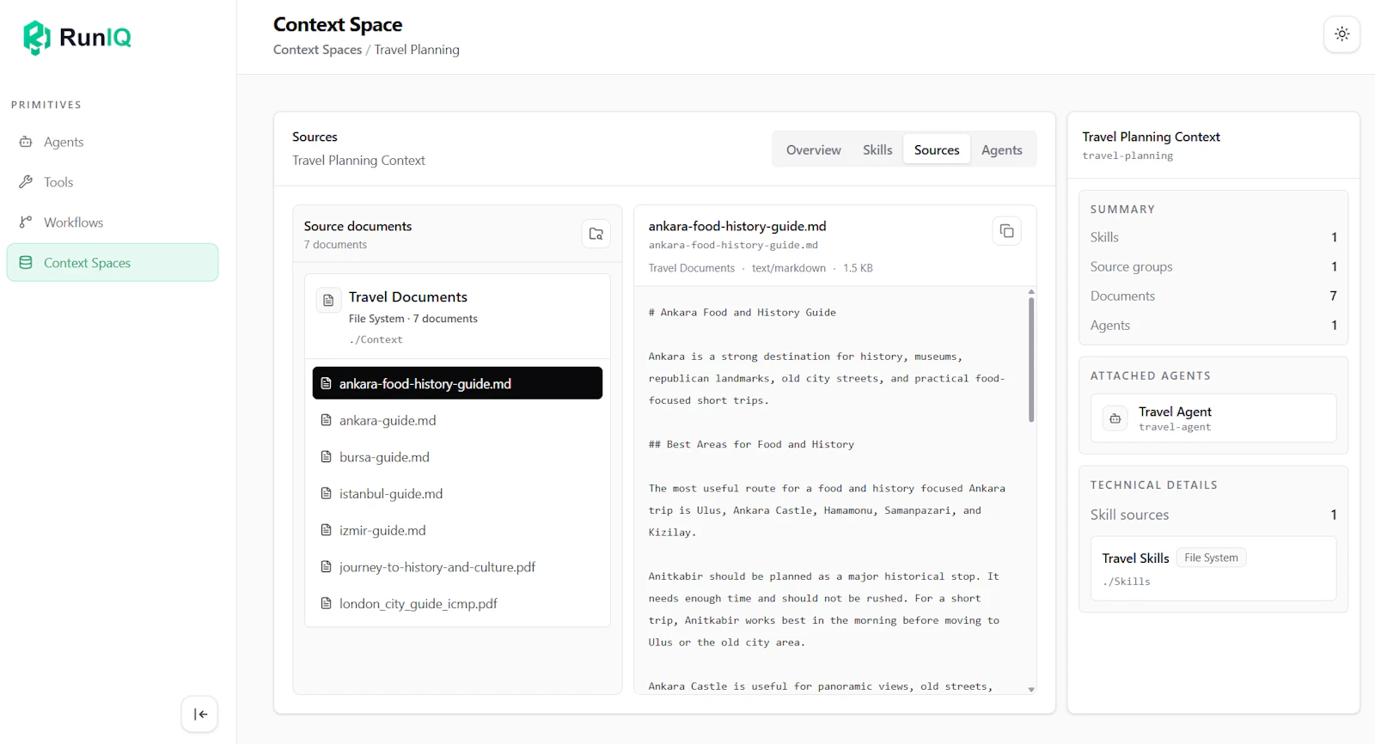The image size is (1375, 744).
Task: Click the Documents row in Summary
Action: pos(1213,296)
